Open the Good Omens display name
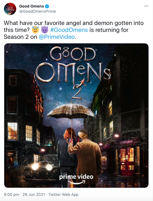Image resolution: width=153 pixels, height=201 pixels. point(32,6)
